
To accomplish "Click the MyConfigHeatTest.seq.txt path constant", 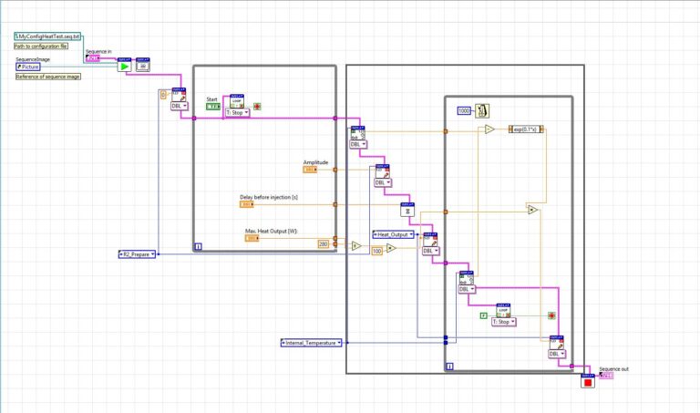I will 48,36.
